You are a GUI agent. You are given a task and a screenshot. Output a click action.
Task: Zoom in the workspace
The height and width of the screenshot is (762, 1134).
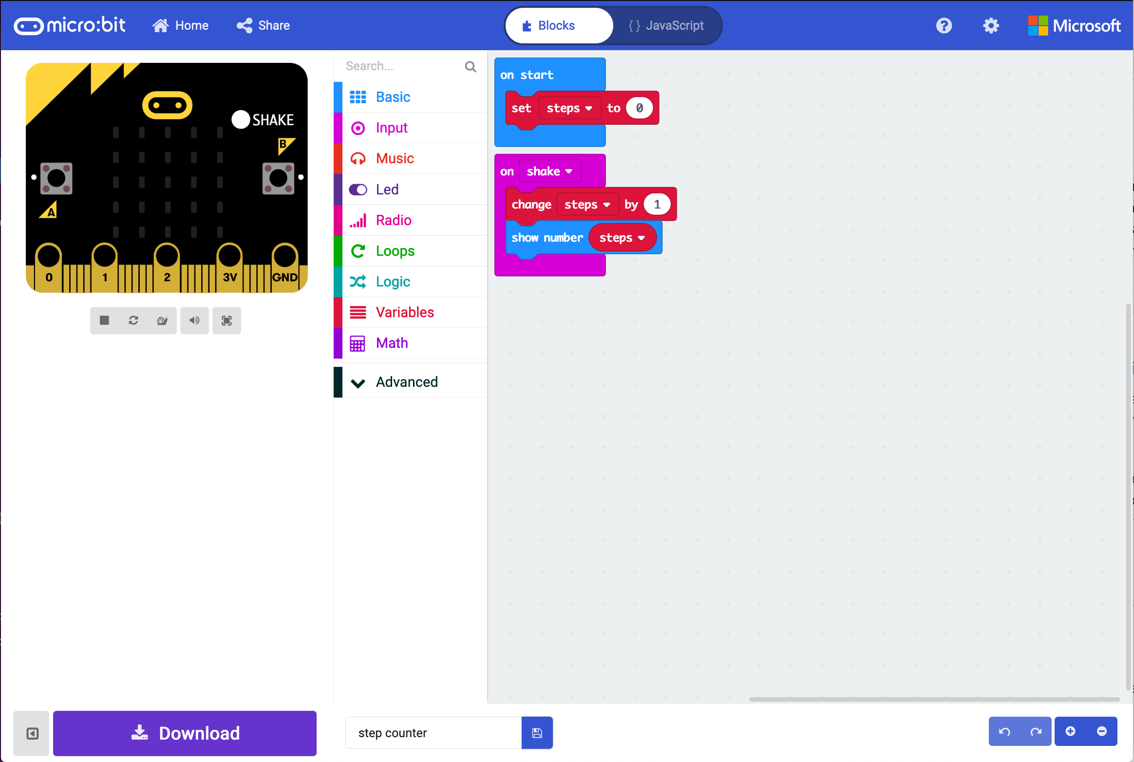point(1070,731)
